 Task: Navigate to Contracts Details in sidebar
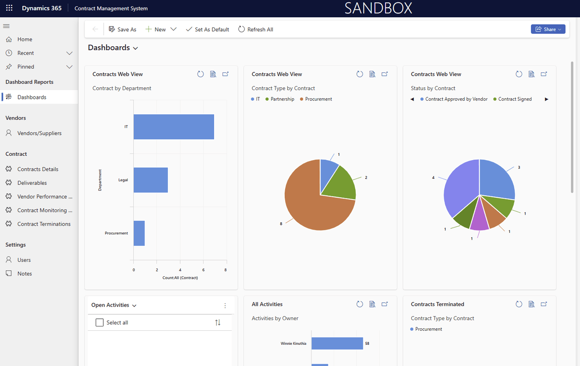click(x=36, y=169)
